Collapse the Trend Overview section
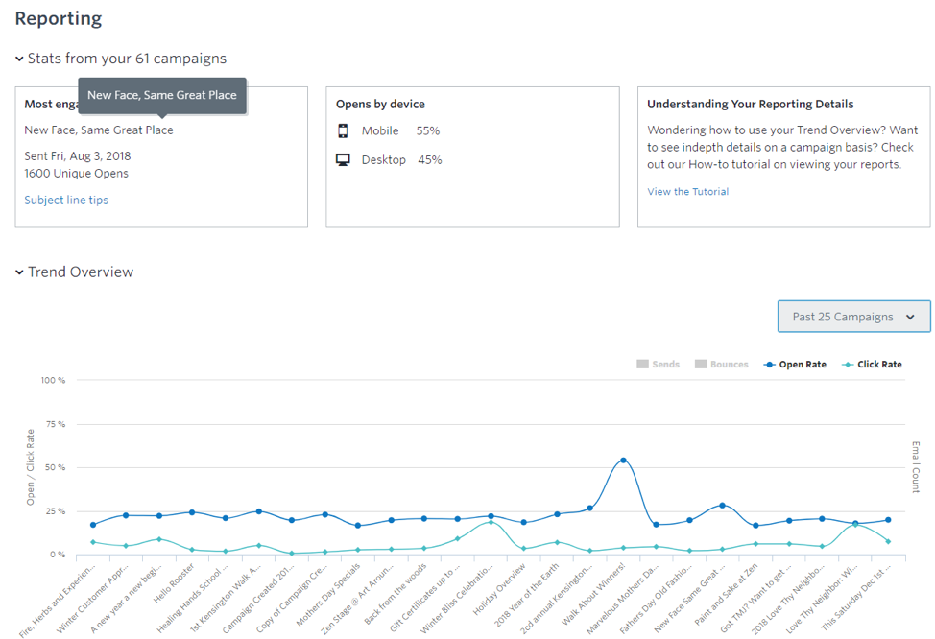 click(x=19, y=272)
